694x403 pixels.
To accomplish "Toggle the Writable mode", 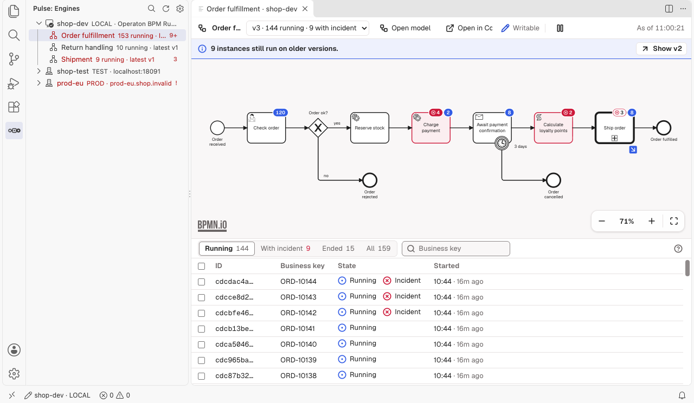I will [520, 28].
